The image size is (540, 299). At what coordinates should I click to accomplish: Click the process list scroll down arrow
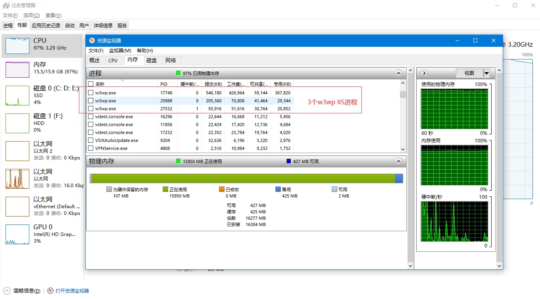[403, 149]
